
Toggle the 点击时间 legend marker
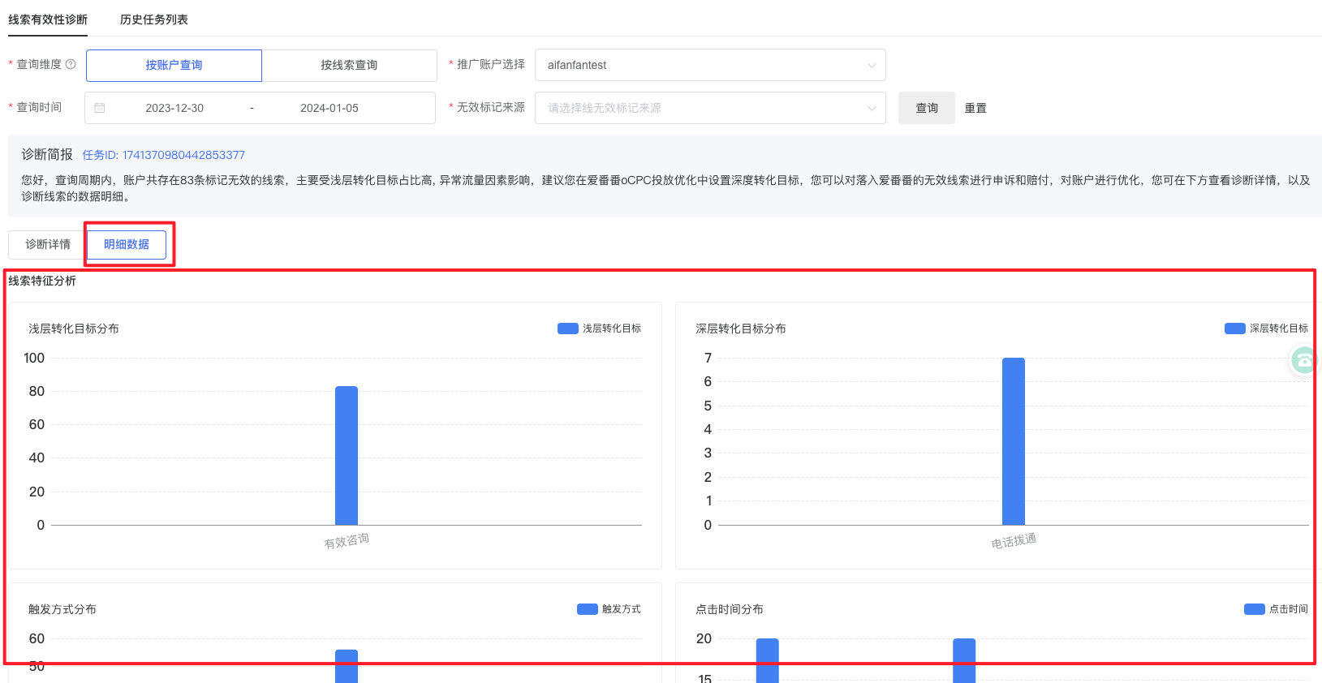coord(1254,609)
